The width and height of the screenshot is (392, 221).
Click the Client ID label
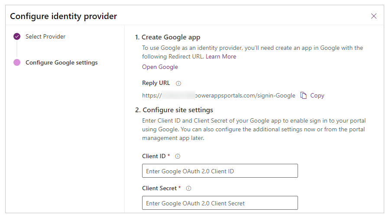click(154, 156)
